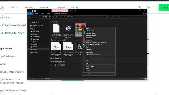The width and height of the screenshot is (169, 95).
Task: Expand the Open with submenu arrow
Action: [114, 49]
